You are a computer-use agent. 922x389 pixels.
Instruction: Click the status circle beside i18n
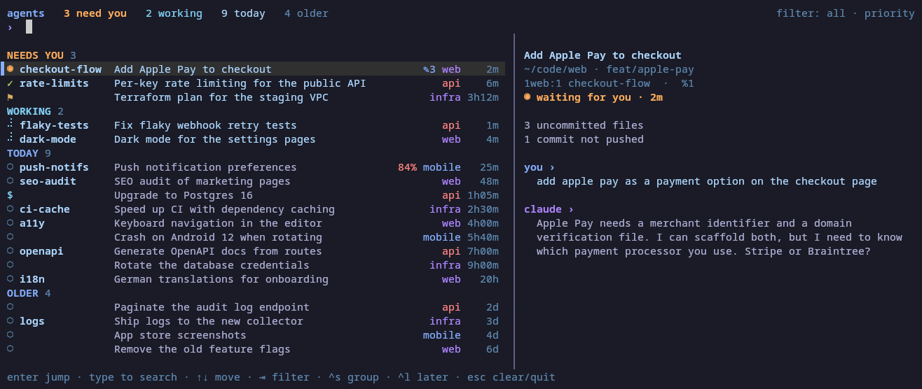point(10,279)
